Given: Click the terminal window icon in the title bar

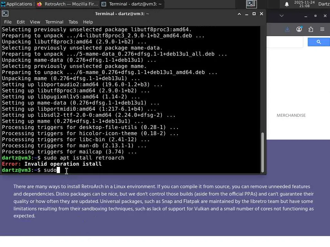Looking at the screenshot, I should tap(5, 14).
